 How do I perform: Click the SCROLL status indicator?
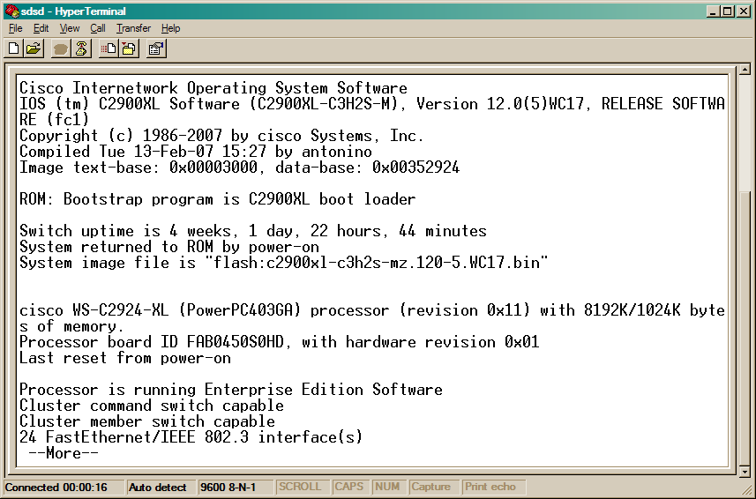[302, 487]
